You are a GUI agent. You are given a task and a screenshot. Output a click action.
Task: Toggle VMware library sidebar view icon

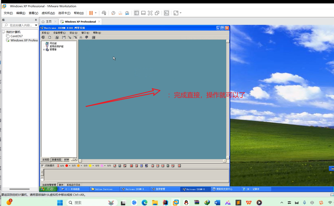click(x=136, y=13)
